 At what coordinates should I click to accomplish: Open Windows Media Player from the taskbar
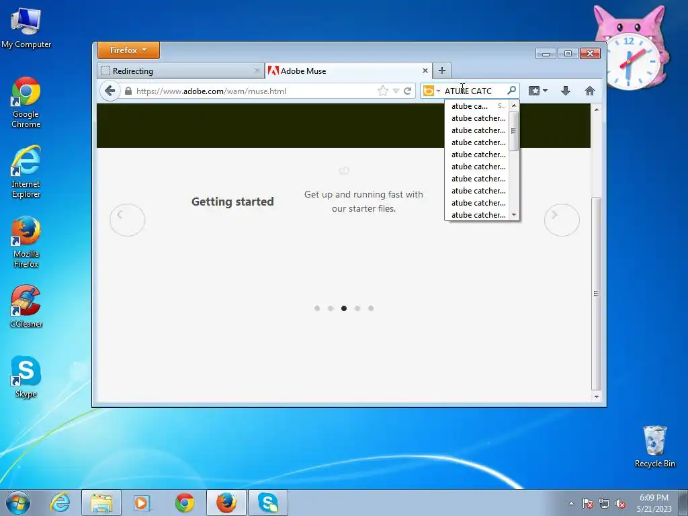[142, 503]
